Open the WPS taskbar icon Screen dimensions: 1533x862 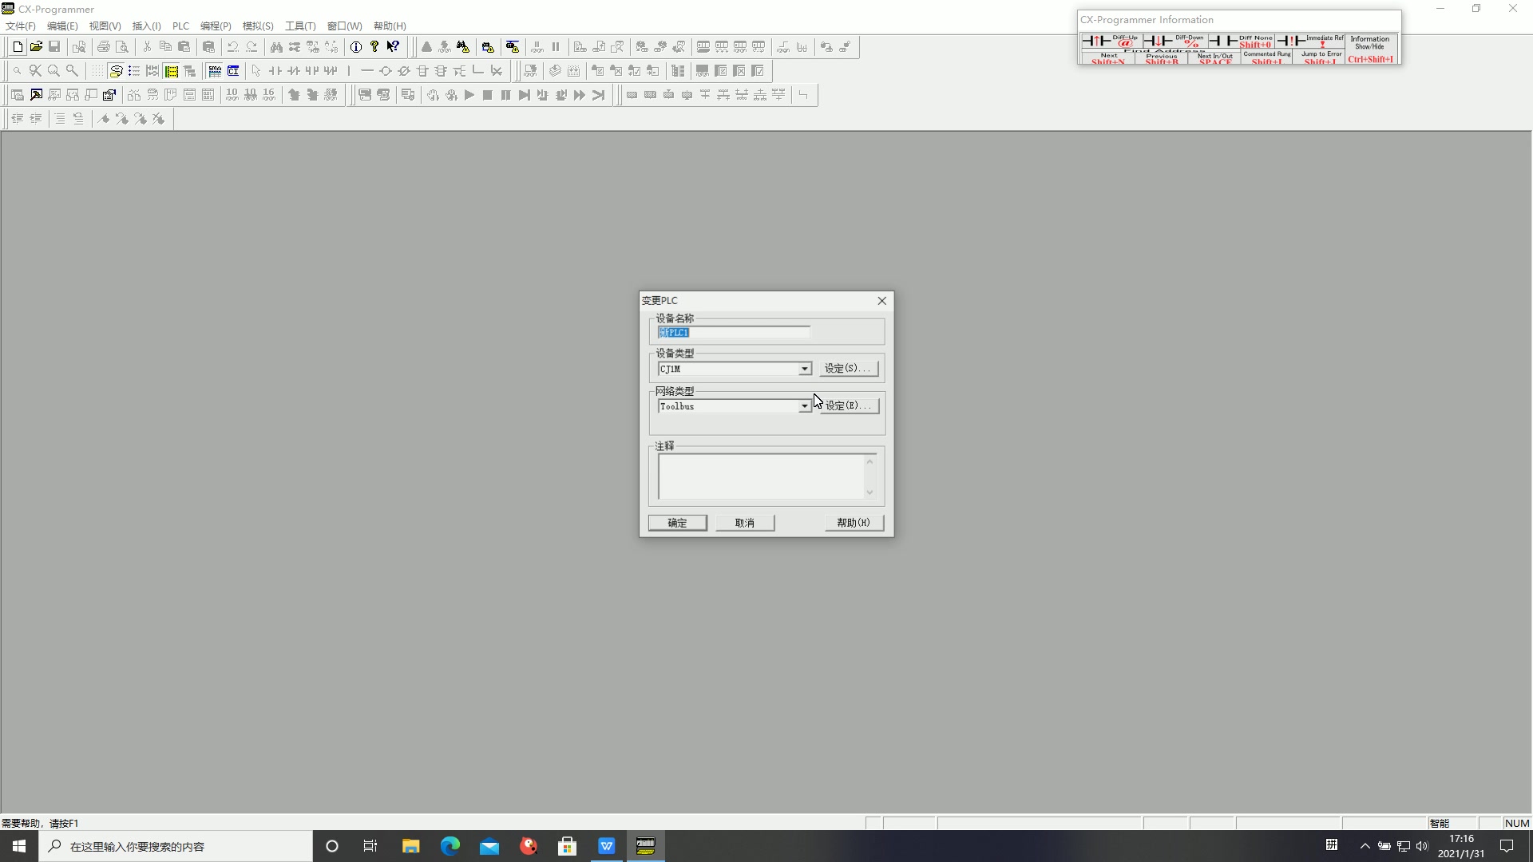tap(607, 846)
